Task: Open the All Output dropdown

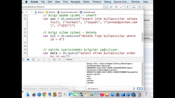Action: [x=93, y=89]
